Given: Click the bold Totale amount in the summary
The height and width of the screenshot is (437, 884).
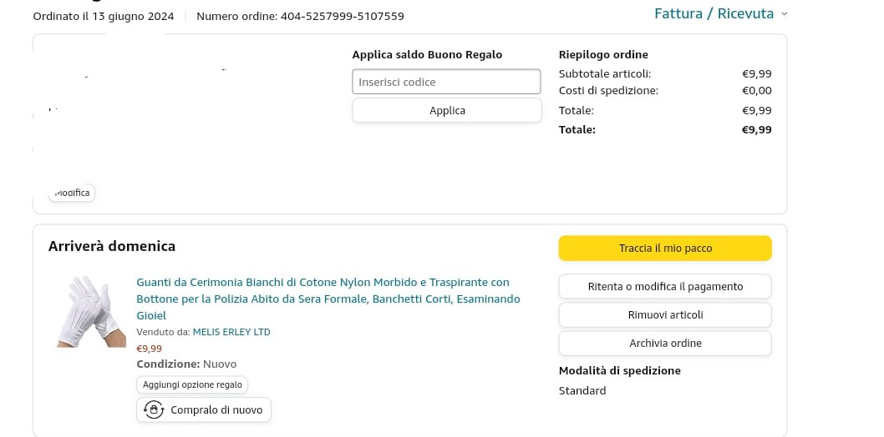Looking at the screenshot, I should click(756, 130).
